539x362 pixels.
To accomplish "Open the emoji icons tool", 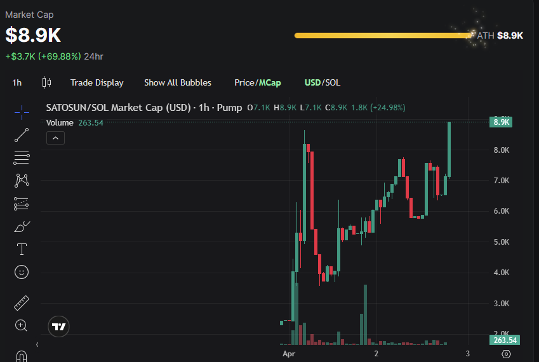I will point(22,272).
